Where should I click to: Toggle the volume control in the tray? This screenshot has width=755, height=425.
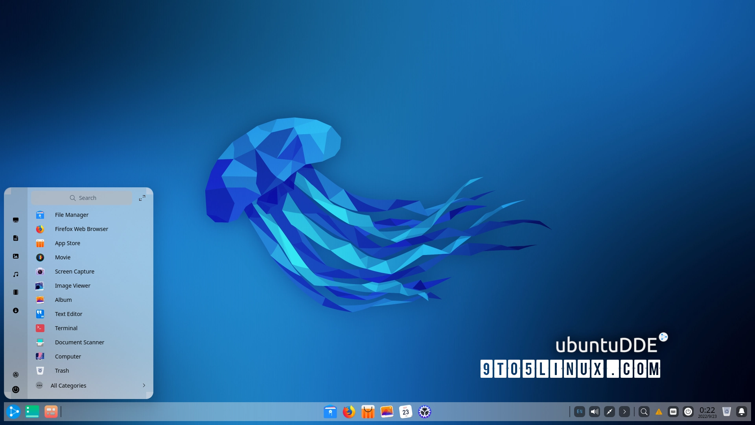coord(594,412)
